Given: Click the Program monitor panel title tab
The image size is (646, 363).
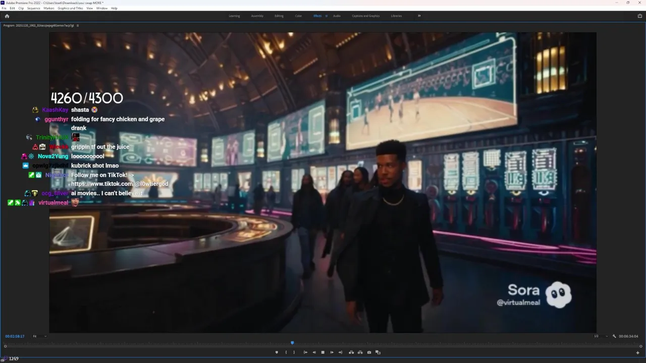Looking at the screenshot, I should pyautogui.click(x=38, y=25).
